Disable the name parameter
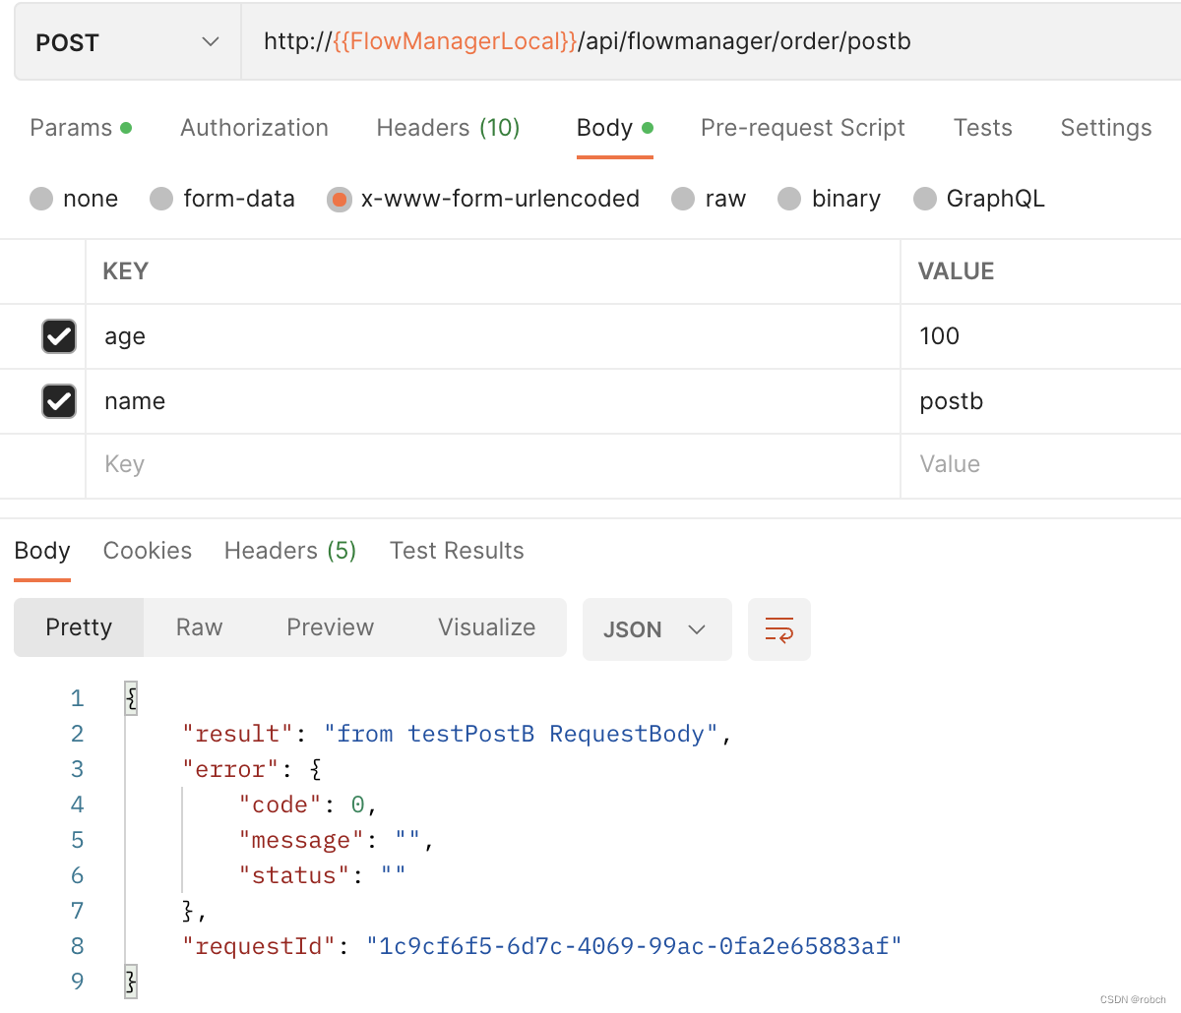1181x1013 pixels. (58, 401)
